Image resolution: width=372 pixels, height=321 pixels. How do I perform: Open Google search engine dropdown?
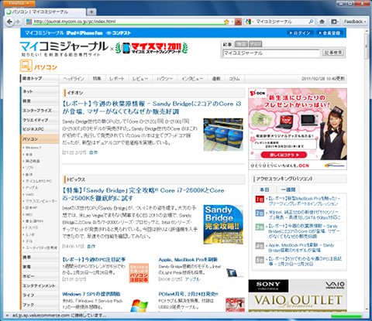coord(250,22)
